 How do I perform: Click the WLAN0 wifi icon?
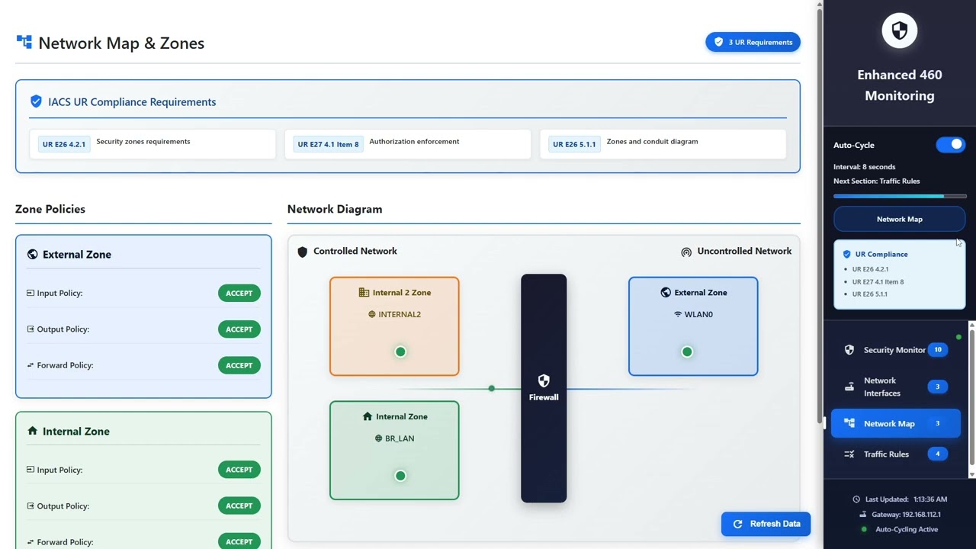click(x=678, y=314)
